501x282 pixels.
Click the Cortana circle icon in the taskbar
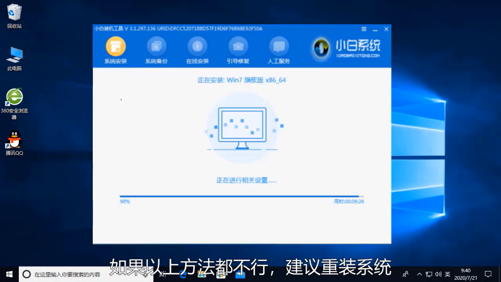27,274
